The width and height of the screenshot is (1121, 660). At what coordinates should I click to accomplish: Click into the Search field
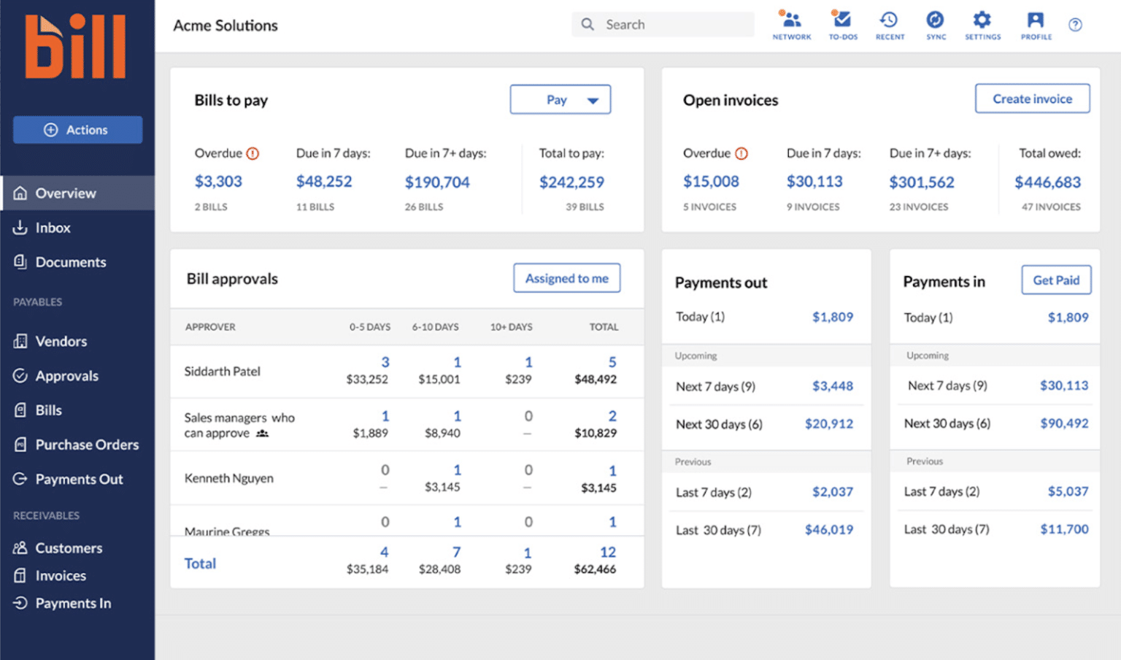[662, 24]
